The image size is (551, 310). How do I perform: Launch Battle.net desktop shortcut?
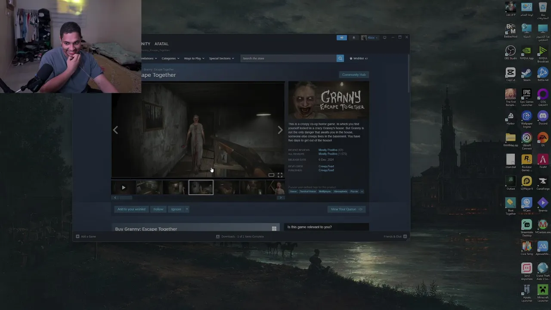[x=543, y=74]
